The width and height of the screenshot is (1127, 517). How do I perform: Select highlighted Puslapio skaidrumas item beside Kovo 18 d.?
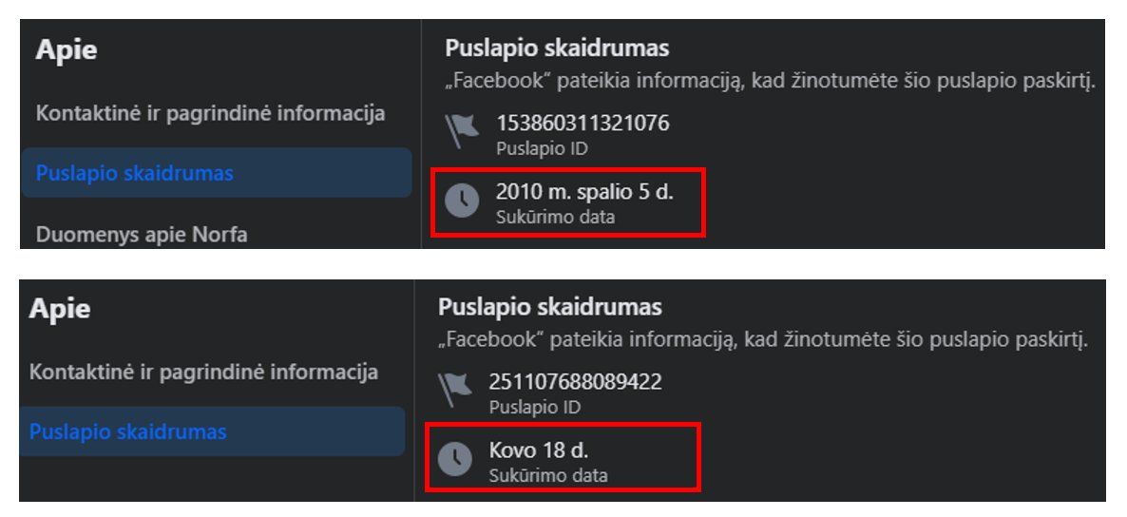pyautogui.click(x=212, y=431)
